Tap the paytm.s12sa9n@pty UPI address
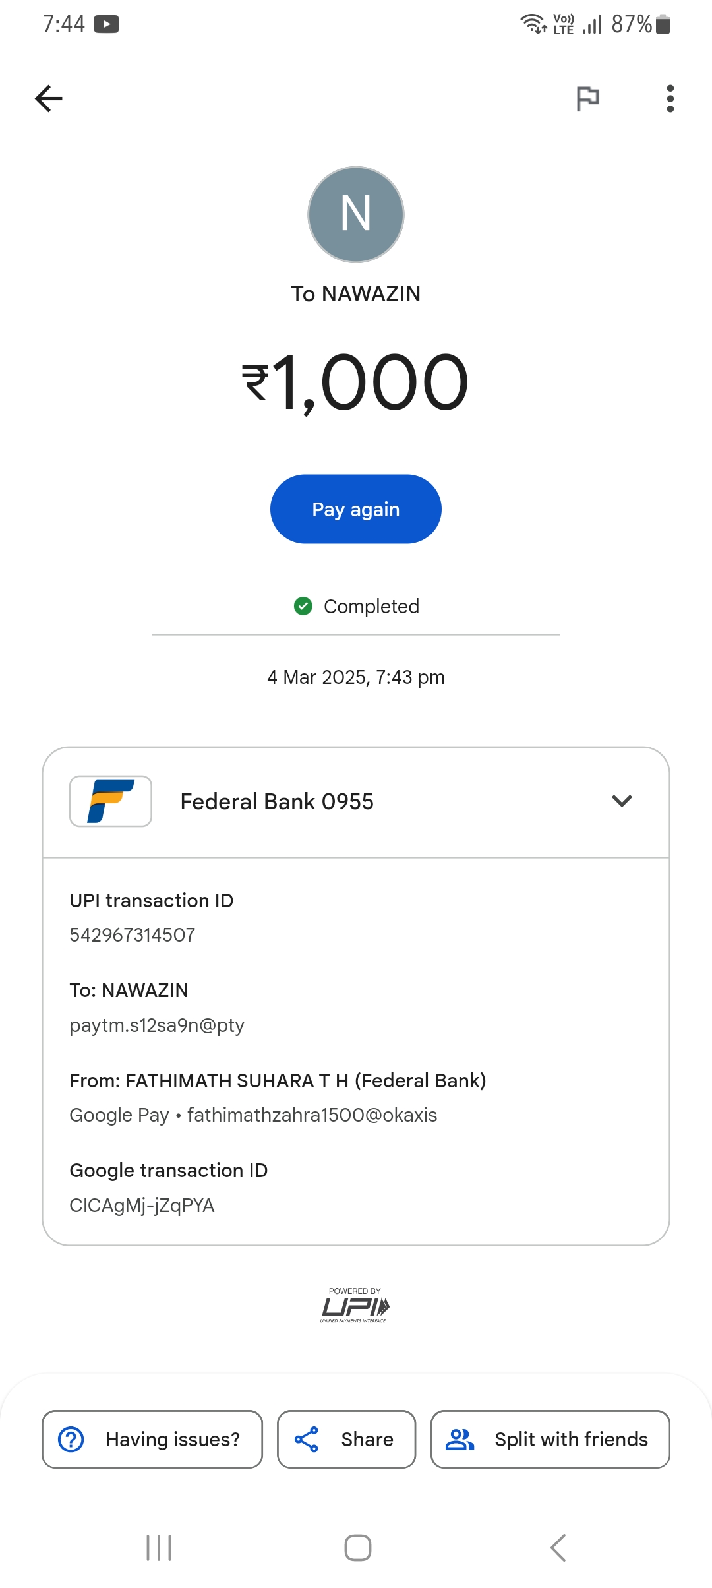This screenshot has height=1588, width=712. click(x=157, y=1025)
